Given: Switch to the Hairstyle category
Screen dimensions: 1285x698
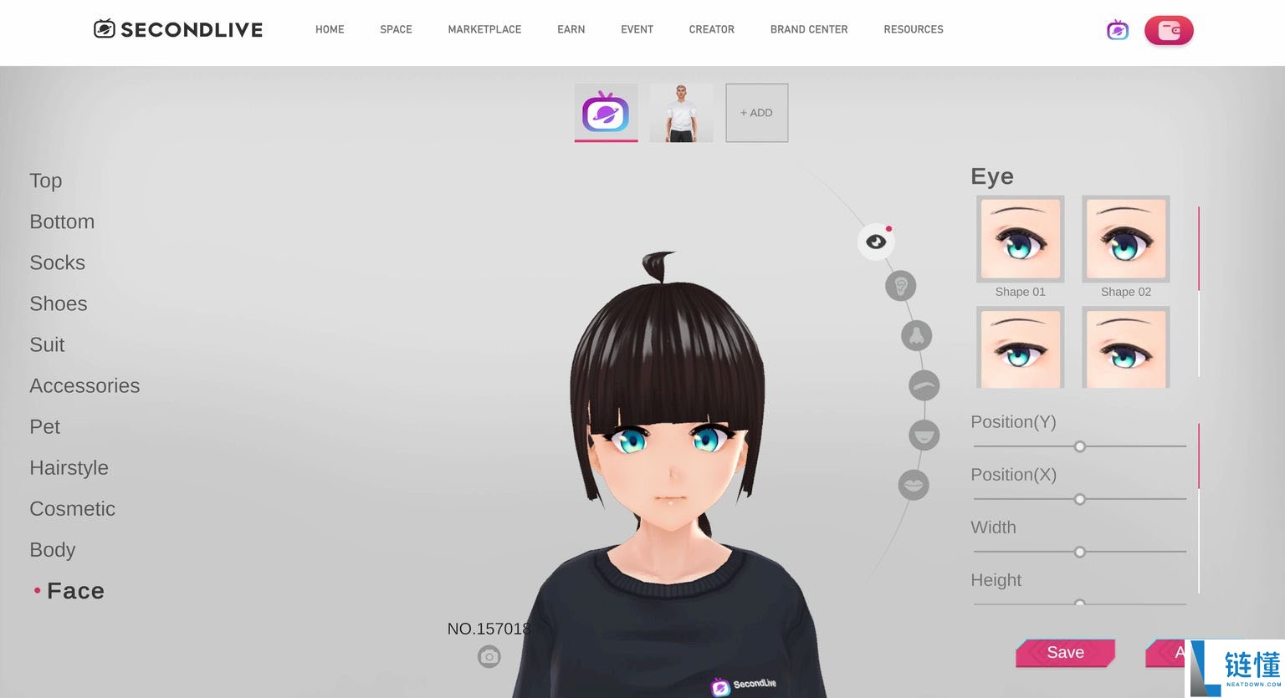Looking at the screenshot, I should click(x=69, y=467).
